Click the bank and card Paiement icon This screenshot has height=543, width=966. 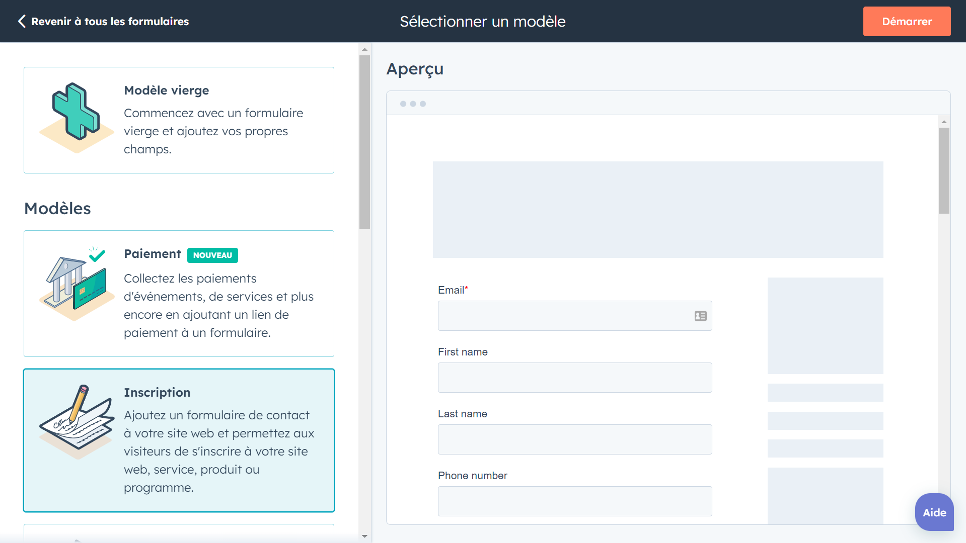pos(77,285)
